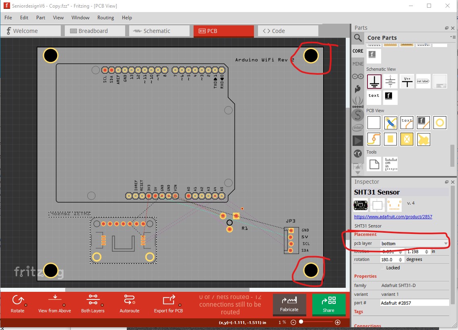Open the File menu

click(8, 18)
